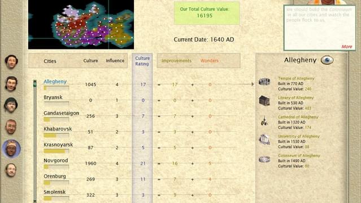Viewport: 361px width, 203px height.
Task: Click Allegheny's culture progress bar
Action: [x=56, y=88]
